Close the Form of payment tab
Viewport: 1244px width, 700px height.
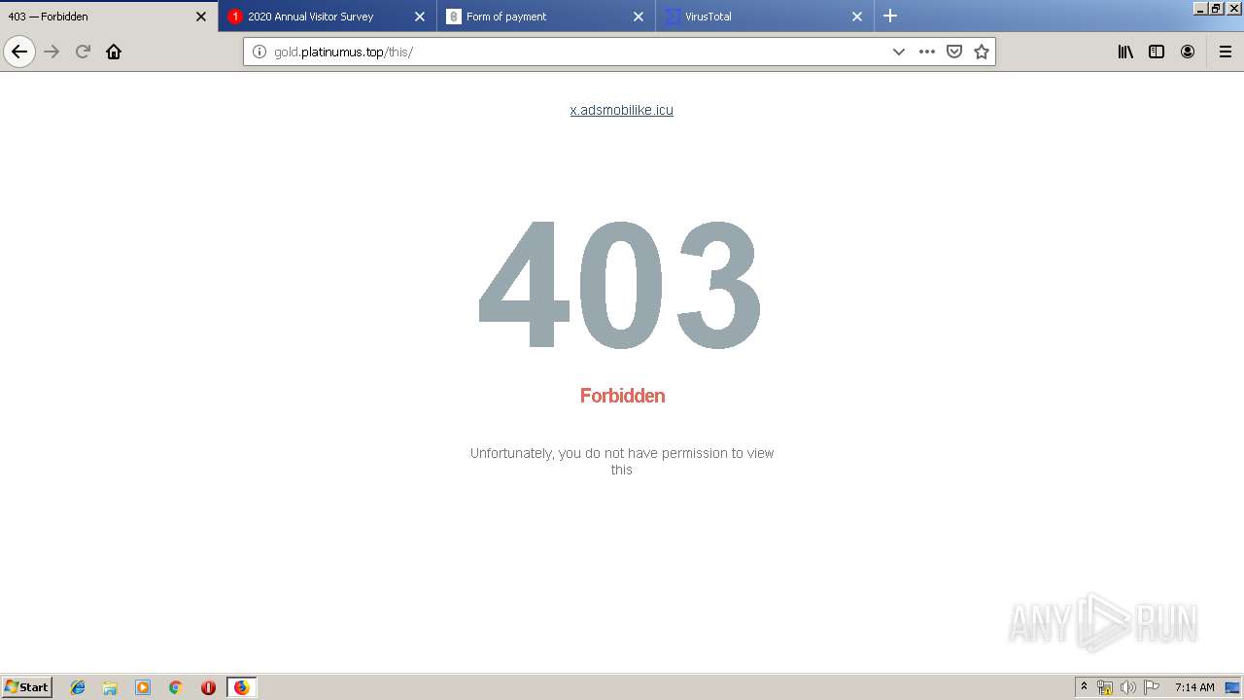639,17
